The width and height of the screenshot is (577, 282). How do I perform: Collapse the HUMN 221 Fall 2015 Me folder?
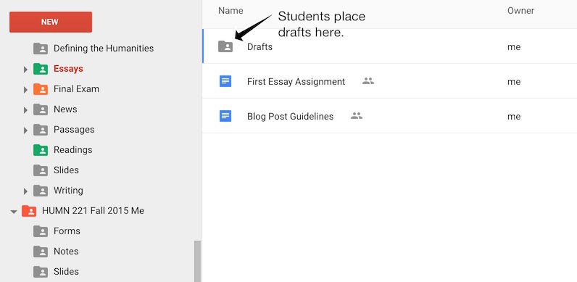[14, 211]
